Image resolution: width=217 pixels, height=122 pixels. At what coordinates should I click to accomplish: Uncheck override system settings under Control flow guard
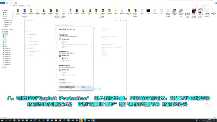pos(60,56)
